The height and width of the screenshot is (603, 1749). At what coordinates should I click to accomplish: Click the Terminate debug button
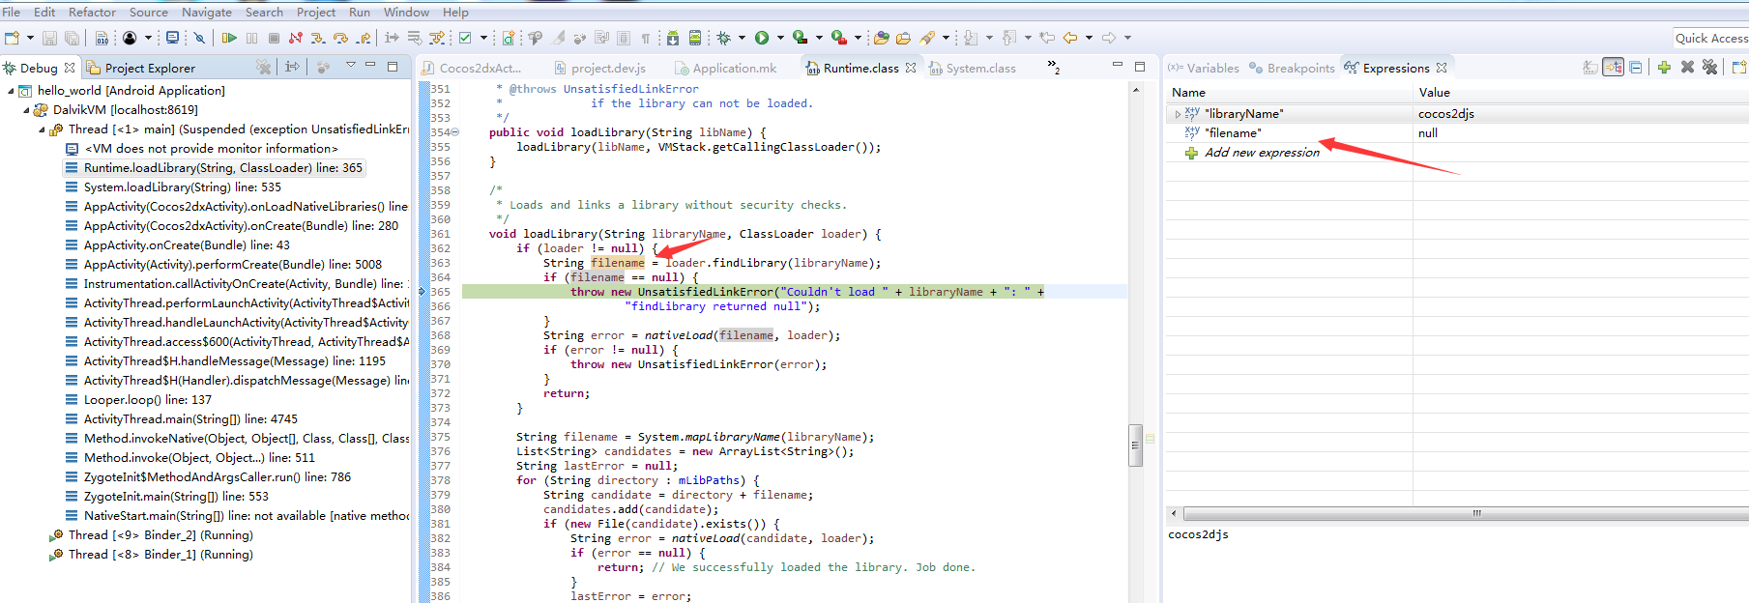[274, 38]
